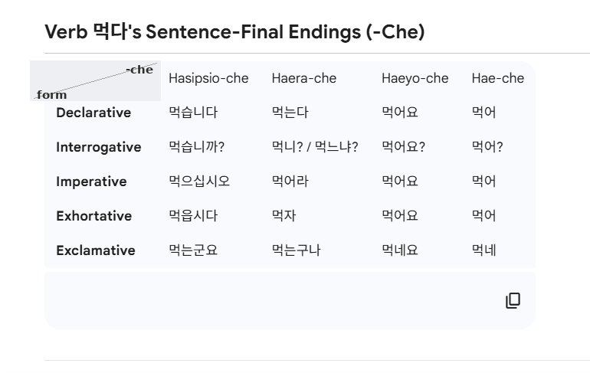Click the cell 먹니? / 먹느냐?
The width and height of the screenshot is (590, 373).
pyautogui.click(x=315, y=147)
